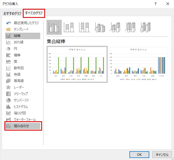Select the ツリーマップ treemap category
This screenshot has height=160, width=174.
(23, 94)
